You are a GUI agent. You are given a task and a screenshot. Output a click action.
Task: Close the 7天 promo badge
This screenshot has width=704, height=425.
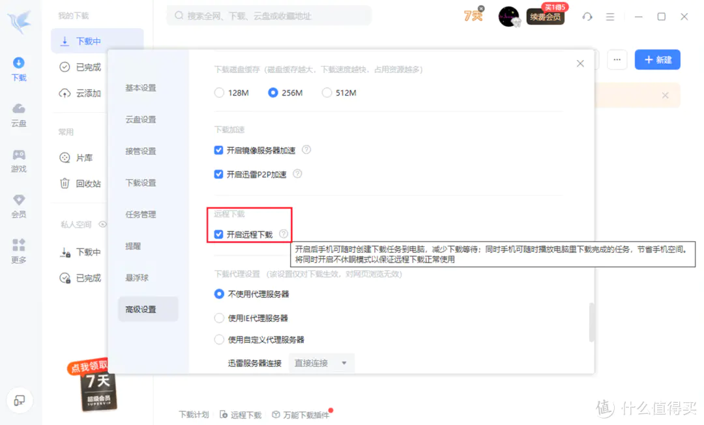tap(481, 8)
